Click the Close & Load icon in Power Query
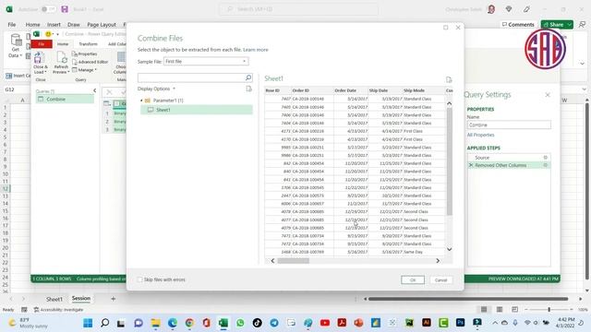Image resolution: width=591 pixels, height=332 pixels. click(x=39, y=58)
